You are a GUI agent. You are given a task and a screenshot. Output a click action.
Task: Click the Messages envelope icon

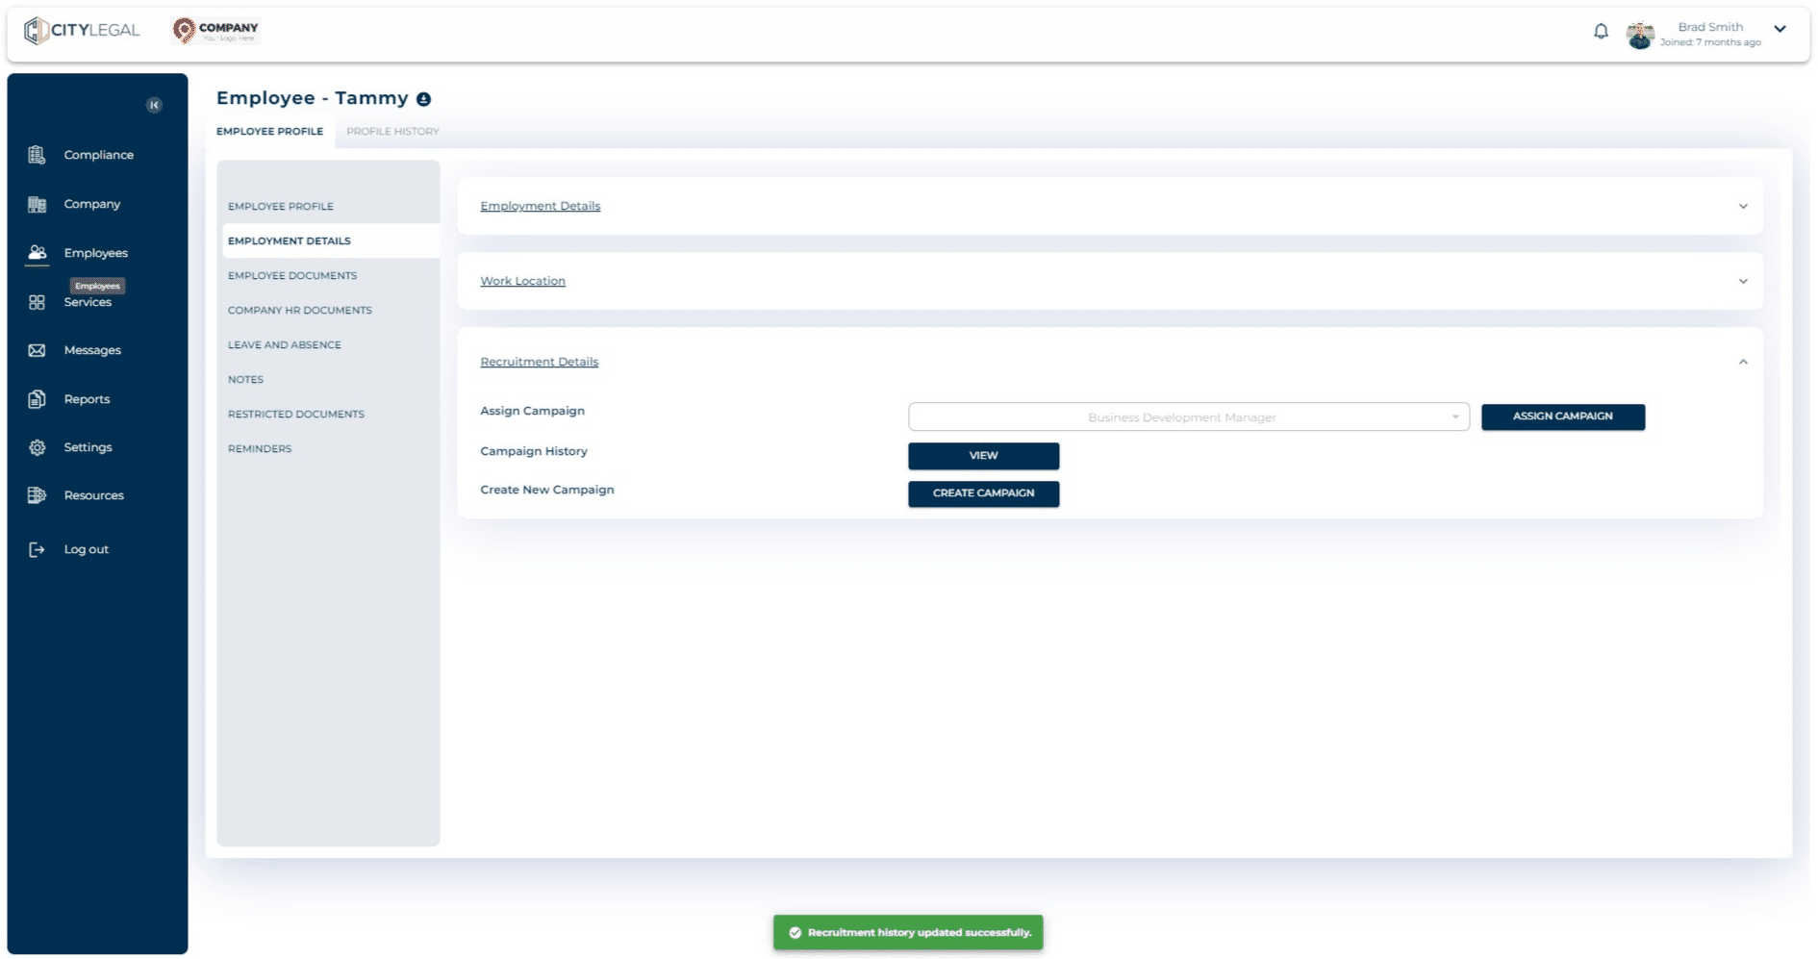click(x=37, y=350)
